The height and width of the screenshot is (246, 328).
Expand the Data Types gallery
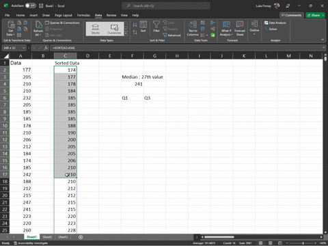point(126,33)
